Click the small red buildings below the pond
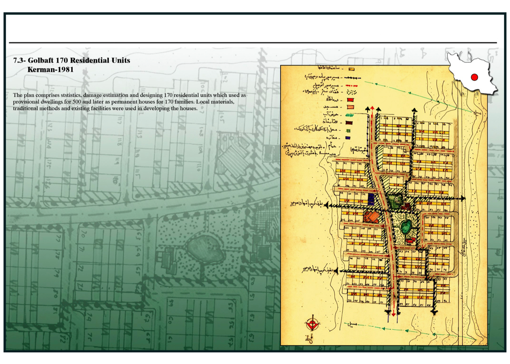The height and width of the screenshot is (364, 510). tap(411, 240)
